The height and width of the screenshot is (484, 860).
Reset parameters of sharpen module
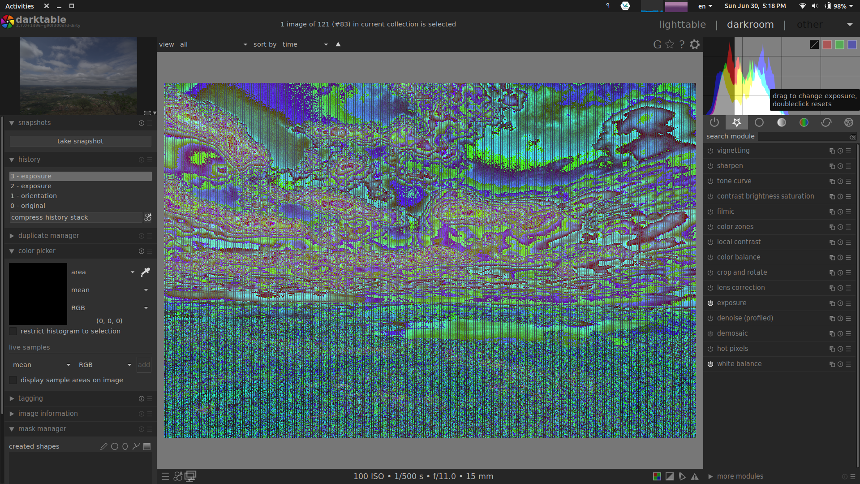[840, 166]
